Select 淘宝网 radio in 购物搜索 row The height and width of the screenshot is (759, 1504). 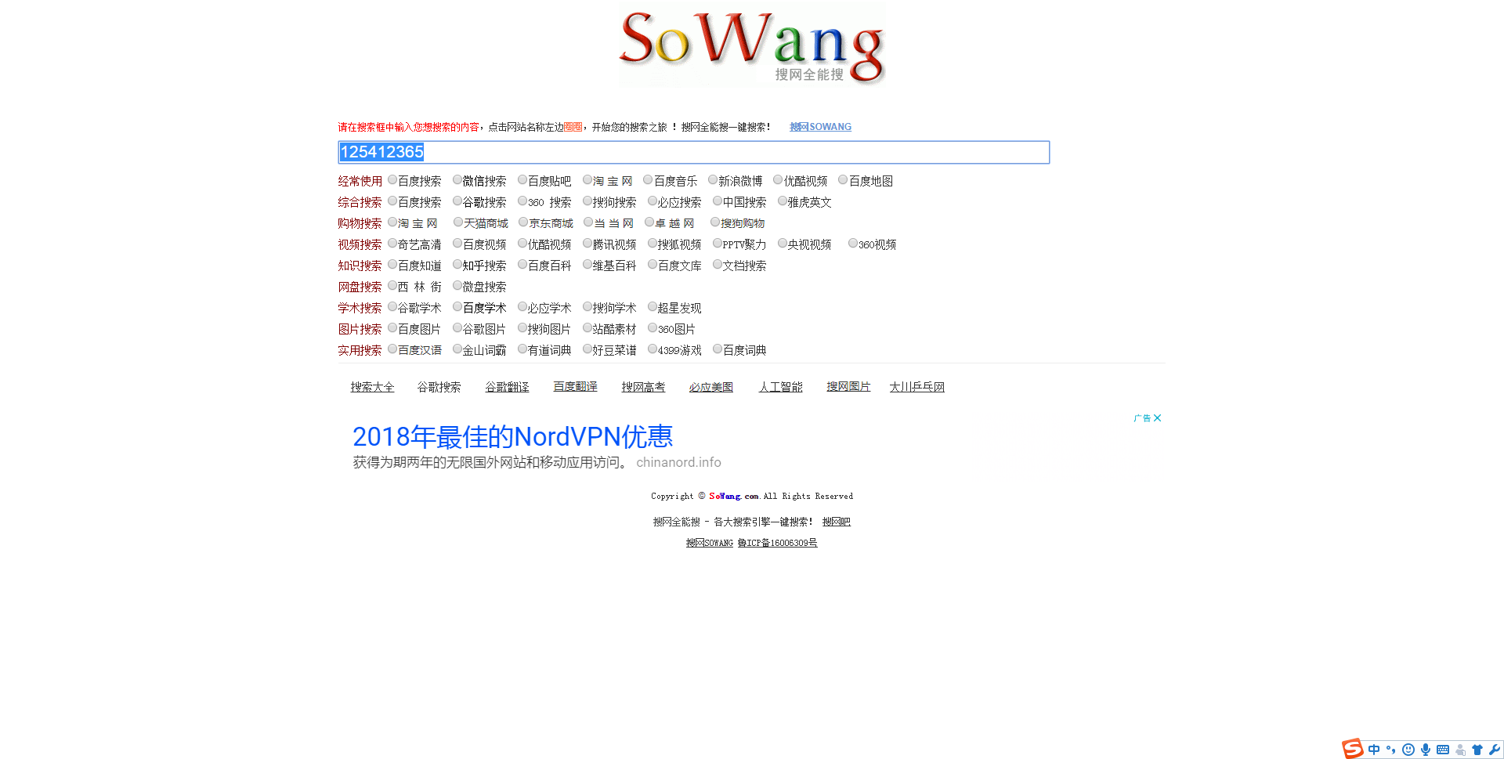point(392,222)
